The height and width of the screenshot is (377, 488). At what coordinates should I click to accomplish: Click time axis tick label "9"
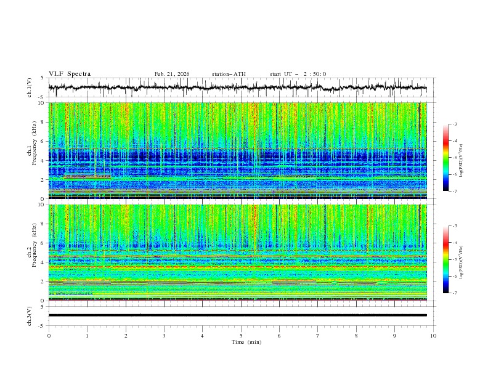[x=394, y=336]
